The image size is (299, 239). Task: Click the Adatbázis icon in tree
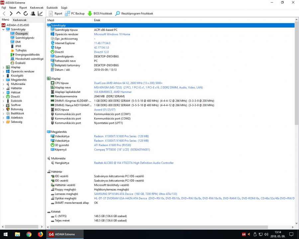coord(8,118)
